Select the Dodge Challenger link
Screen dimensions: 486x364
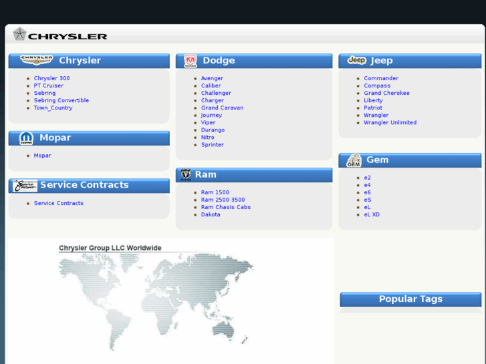click(x=216, y=94)
